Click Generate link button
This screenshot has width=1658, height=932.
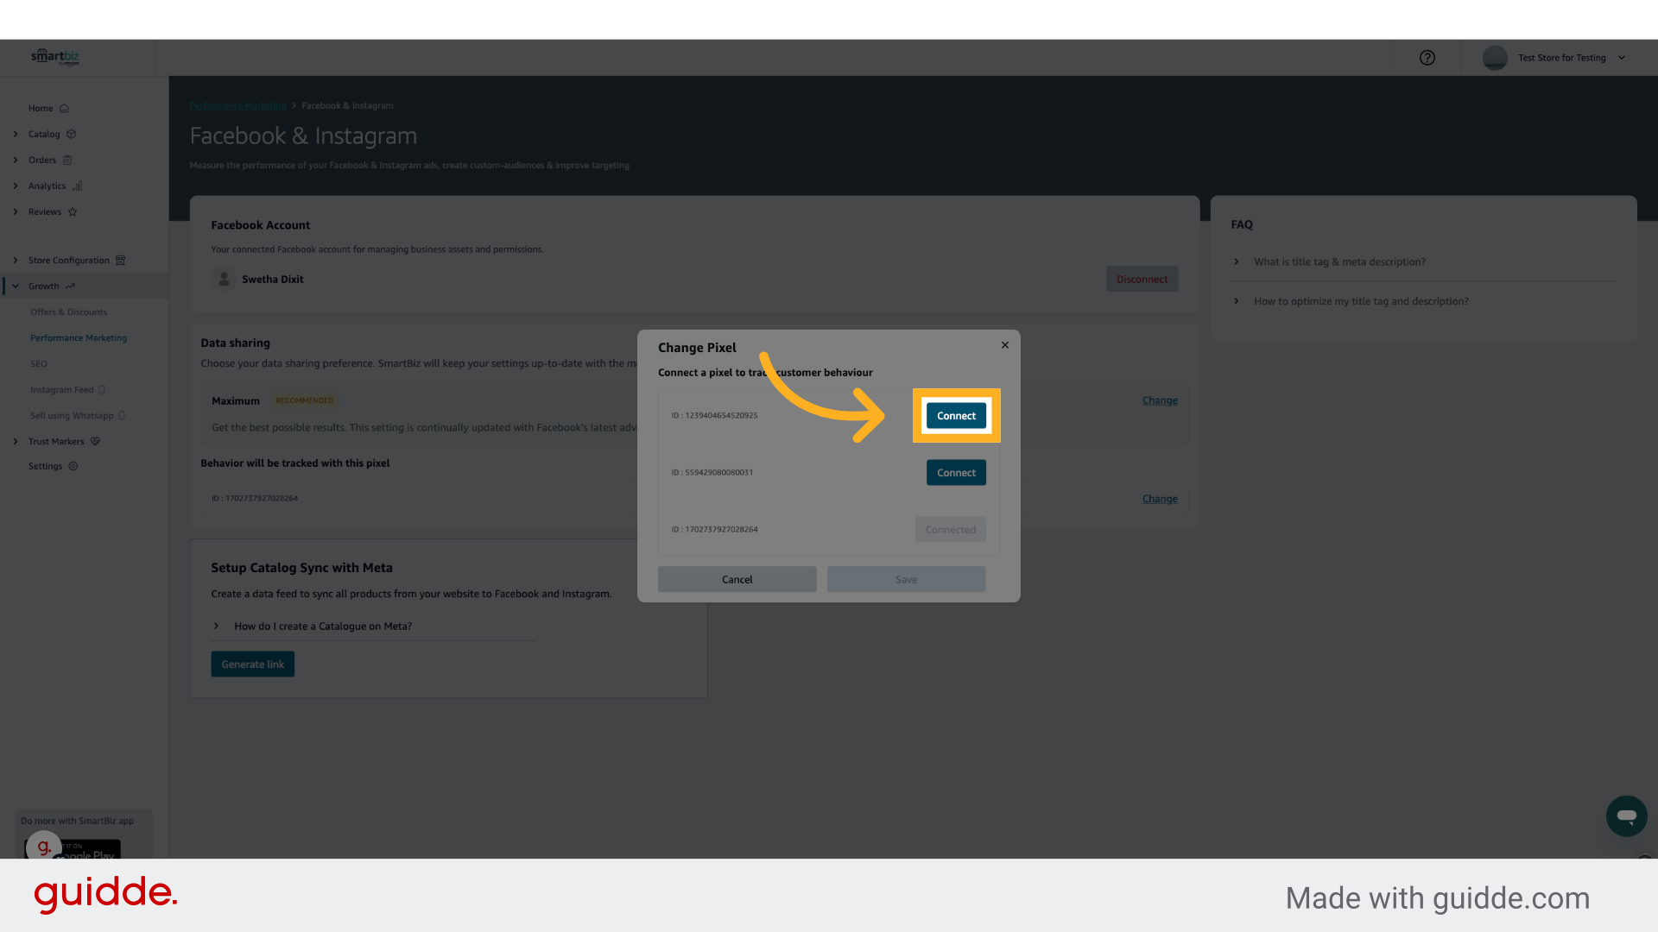point(252,664)
